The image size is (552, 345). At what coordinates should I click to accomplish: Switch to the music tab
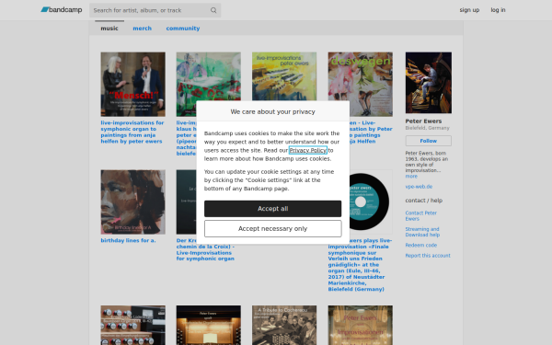(109, 29)
